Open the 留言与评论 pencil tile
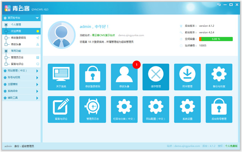The image size is (242, 152). tap(61, 110)
